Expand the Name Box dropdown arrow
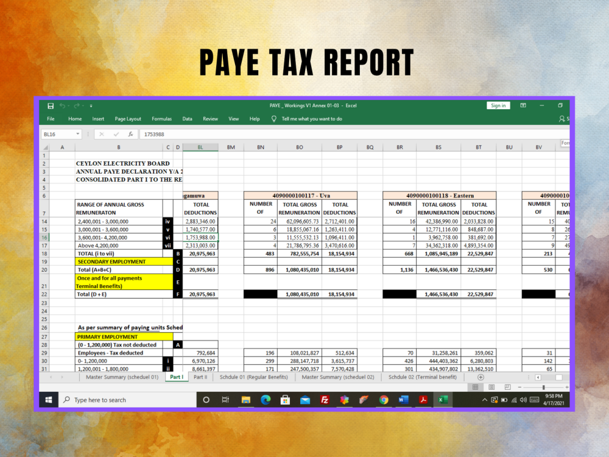The image size is (609, 457). (78, 134)
